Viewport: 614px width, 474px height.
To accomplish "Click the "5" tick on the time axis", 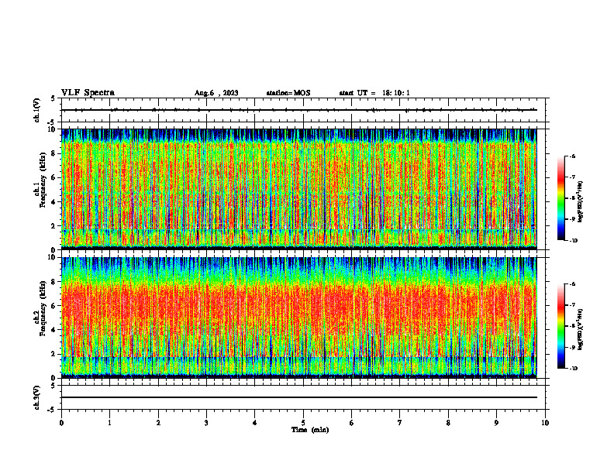I will (303, 423).
